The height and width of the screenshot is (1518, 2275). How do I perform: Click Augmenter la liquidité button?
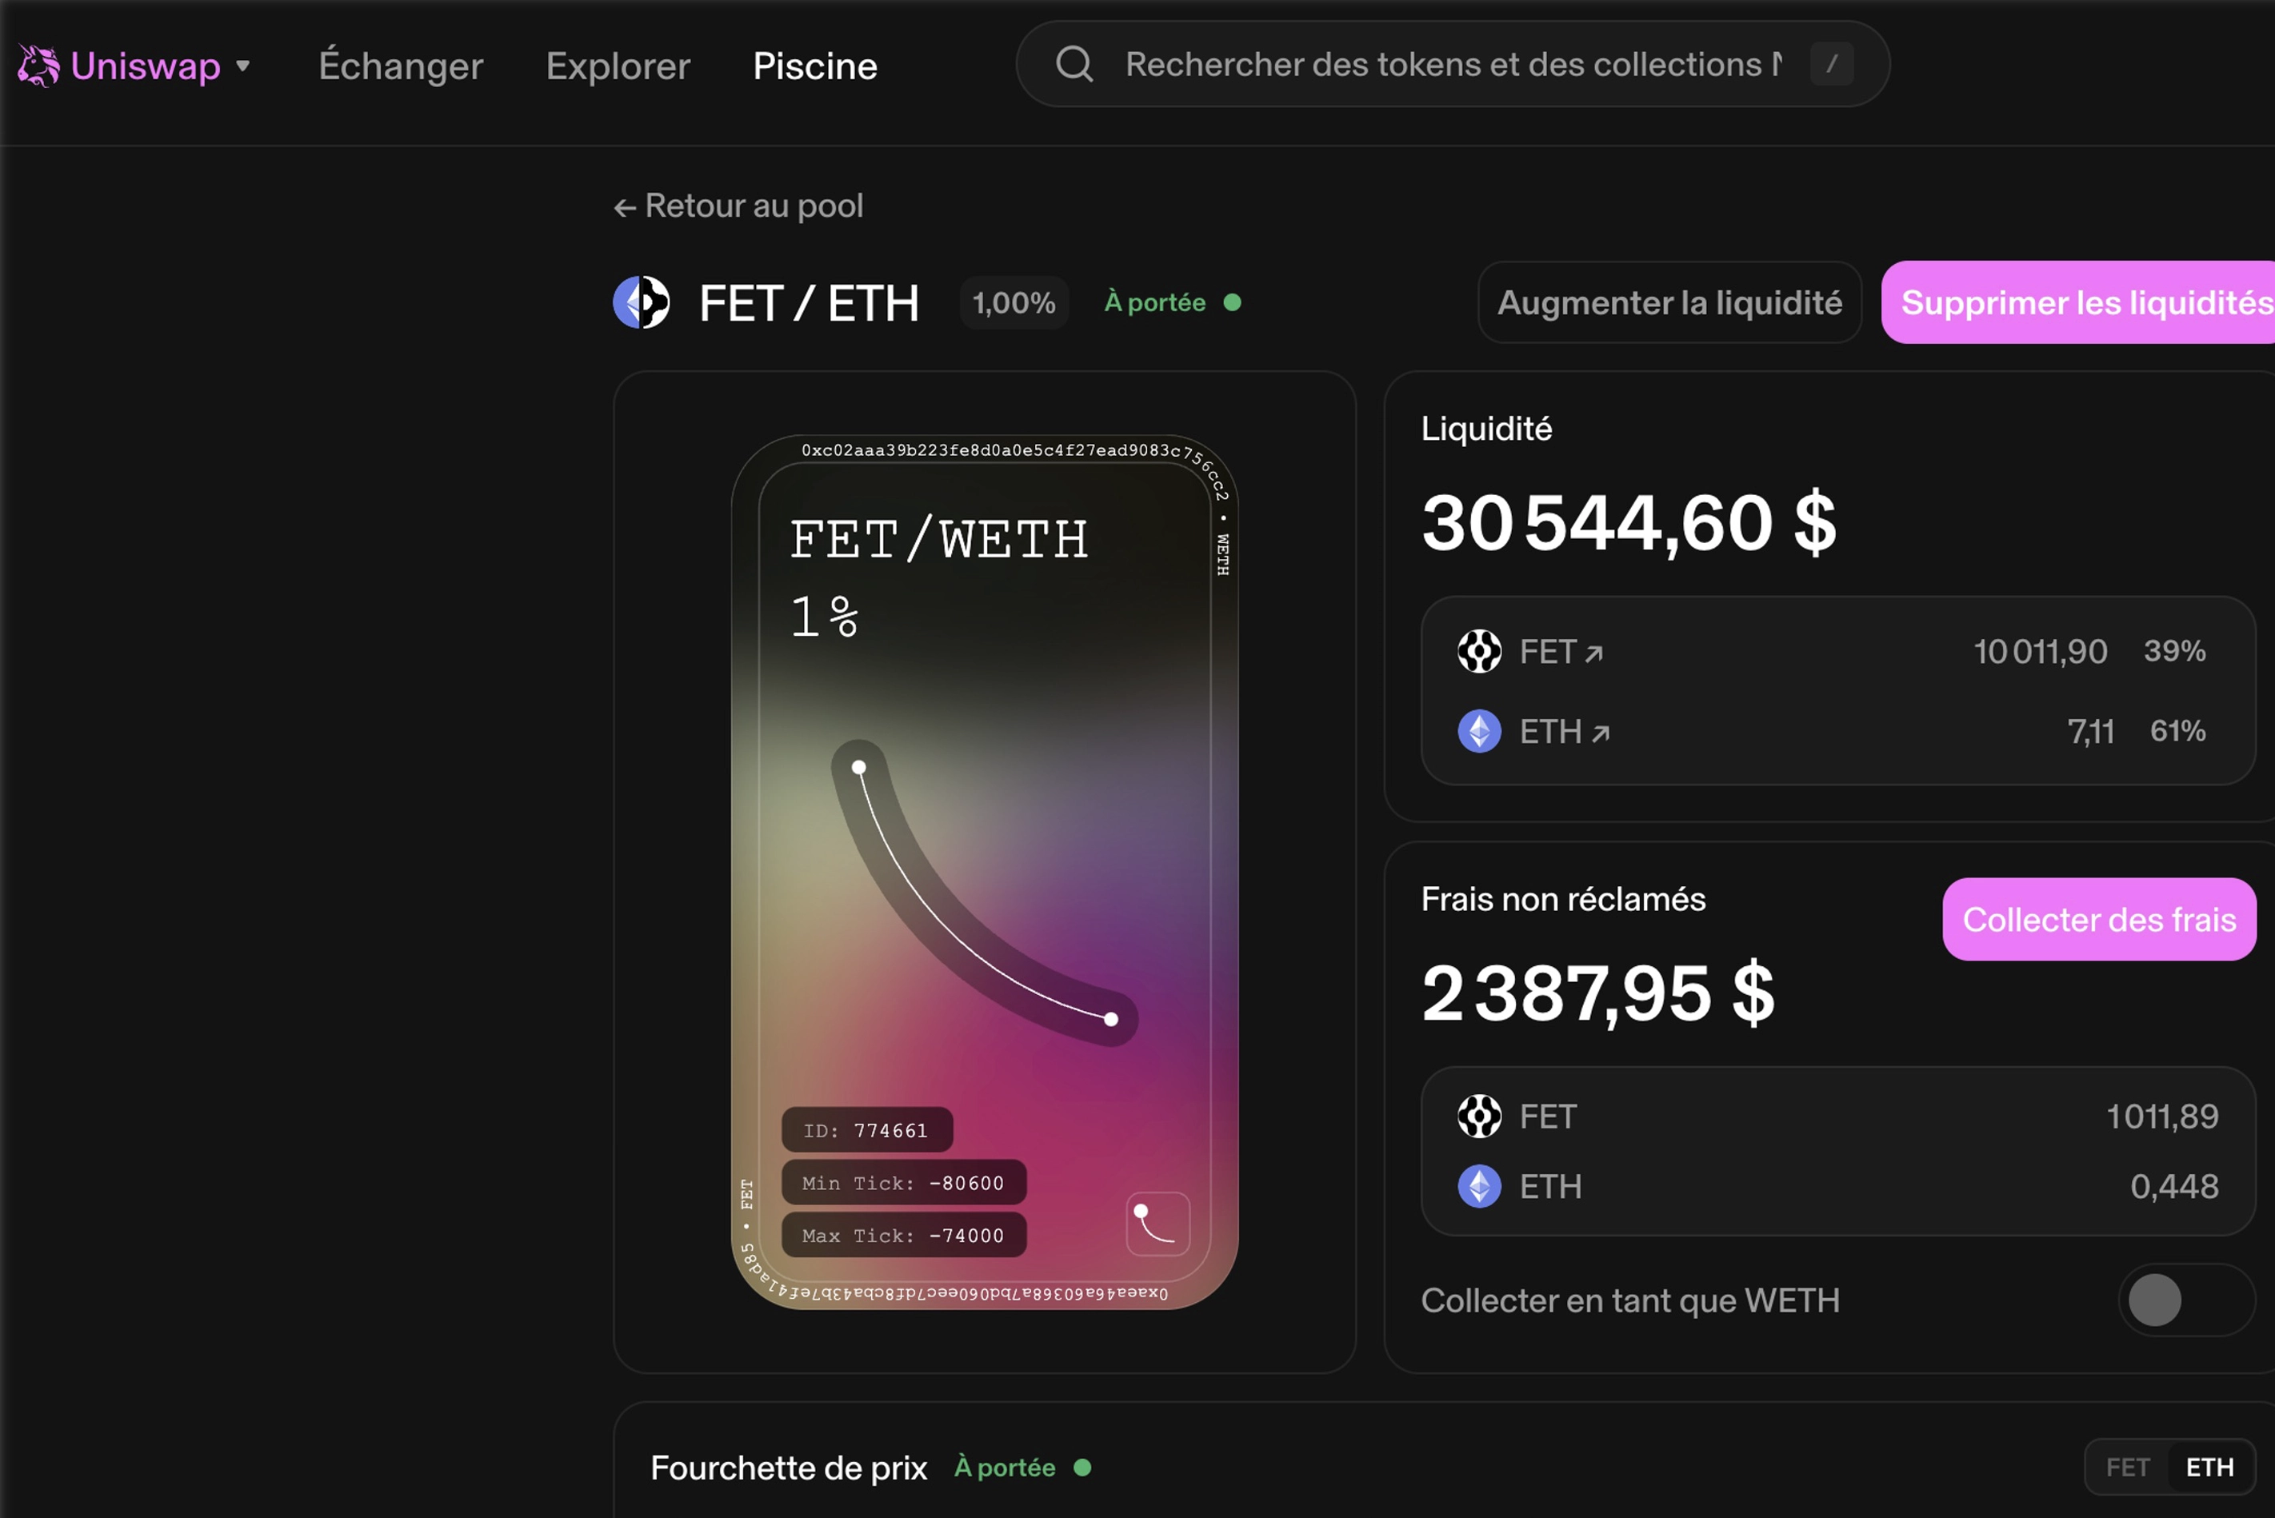1669,303
